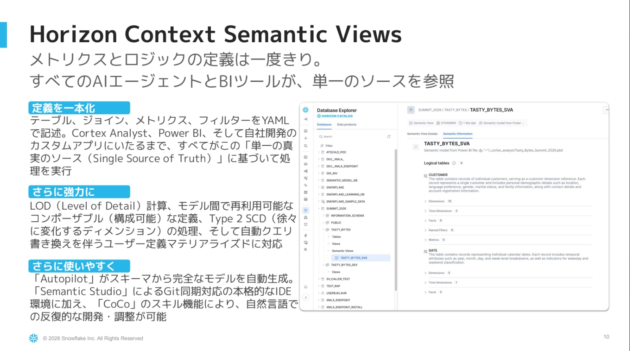Open the magnifier Search icon in the sidebar
The image size is (630, 351).
(x=306, y=146)
